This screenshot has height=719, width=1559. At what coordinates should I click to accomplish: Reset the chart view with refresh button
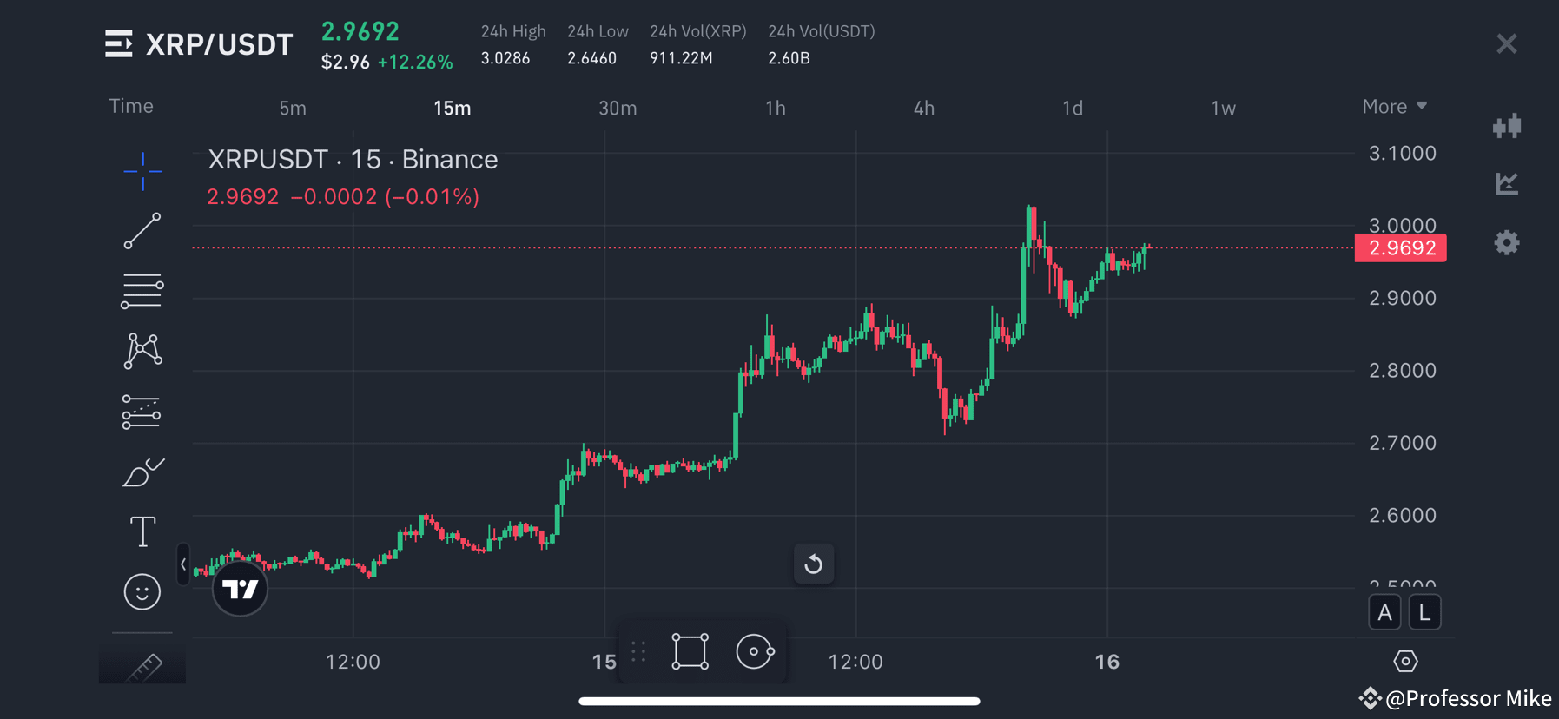(813, 564)
